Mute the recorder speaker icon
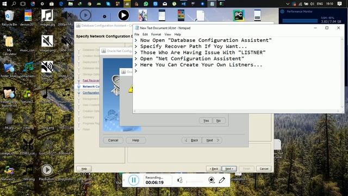This screenshot has height=196, width=348. tap(180, 180)
